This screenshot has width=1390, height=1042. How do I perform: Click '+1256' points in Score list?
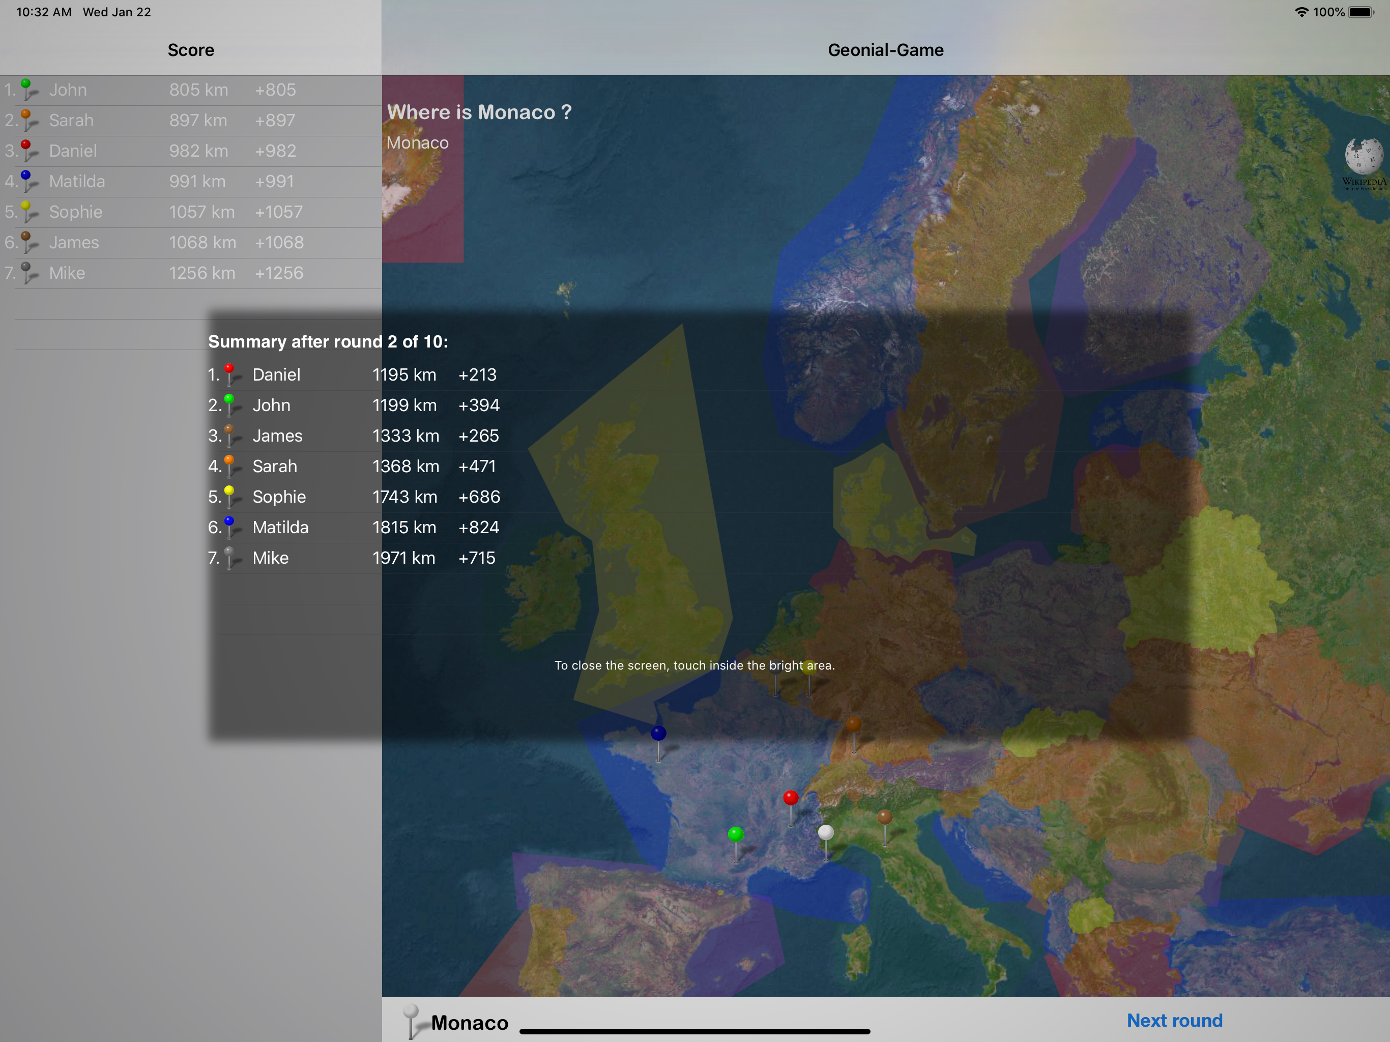(278, 273)
